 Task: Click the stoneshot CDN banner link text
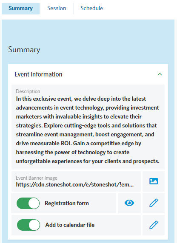tap(75, 184)
